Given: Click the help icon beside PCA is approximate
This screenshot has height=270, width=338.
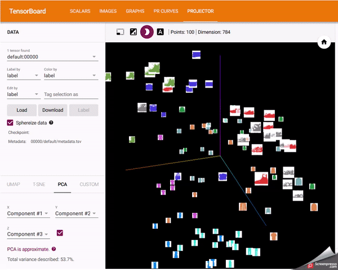Looking at the screenshot, I should tap(54, 249).
